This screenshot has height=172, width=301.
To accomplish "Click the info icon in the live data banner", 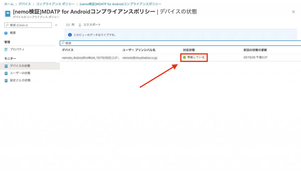I will click(70, 35).
